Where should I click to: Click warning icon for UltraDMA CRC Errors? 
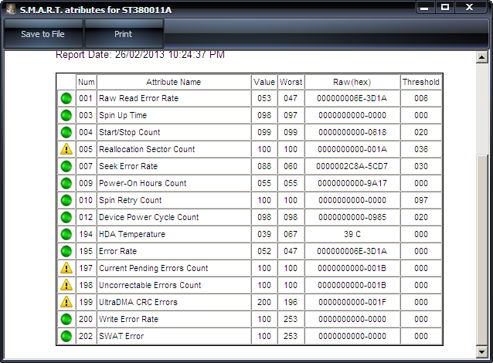point(66,302)
